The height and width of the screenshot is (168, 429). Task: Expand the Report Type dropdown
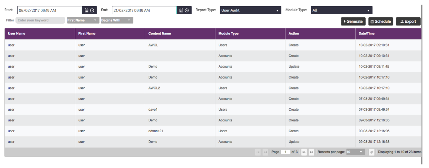pos(250,10)
